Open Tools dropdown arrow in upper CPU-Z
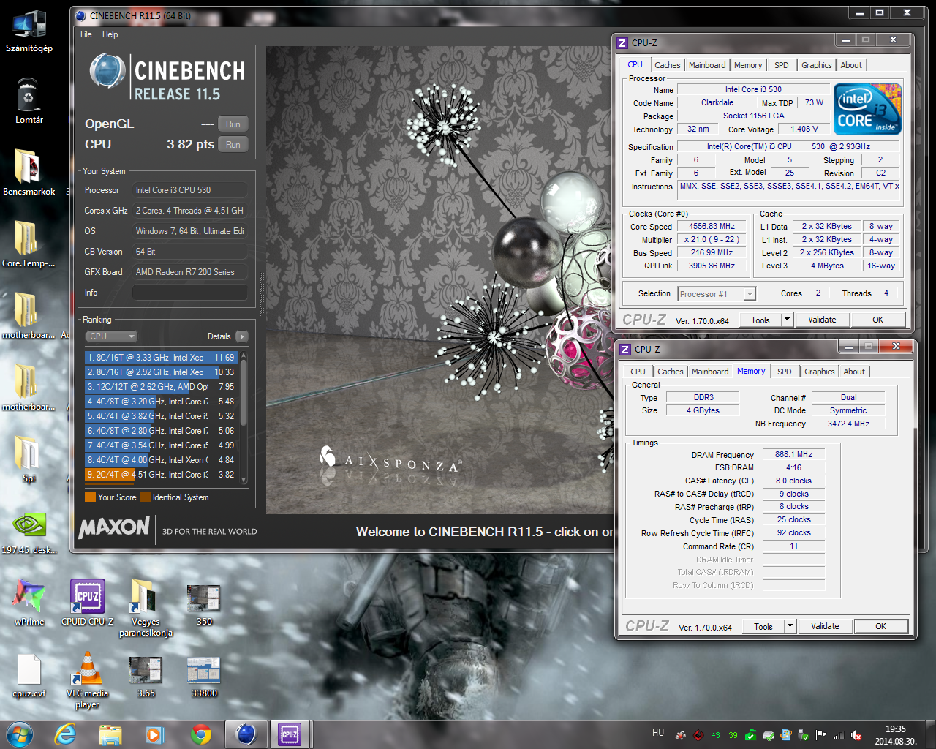Screen dimensions: 936x749 tap(788, 320)
